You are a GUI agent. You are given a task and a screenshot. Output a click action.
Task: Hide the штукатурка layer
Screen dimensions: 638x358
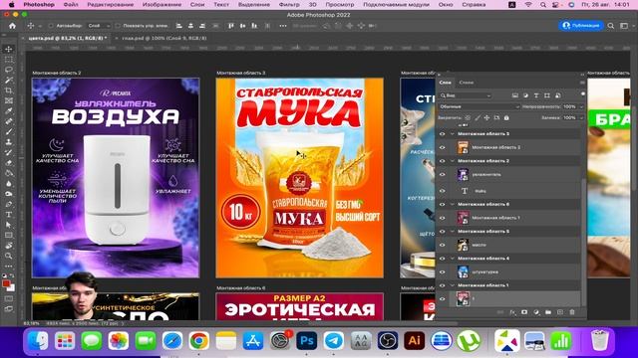click(443, 271)
